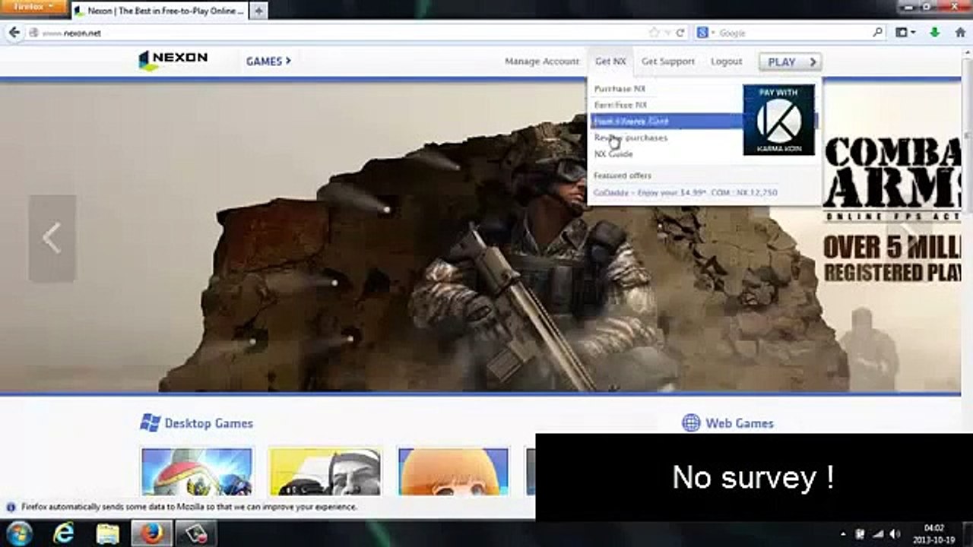Screen dimensions: 973x547
Task: Click the Desktop Games heading
Action: point(208,423)
